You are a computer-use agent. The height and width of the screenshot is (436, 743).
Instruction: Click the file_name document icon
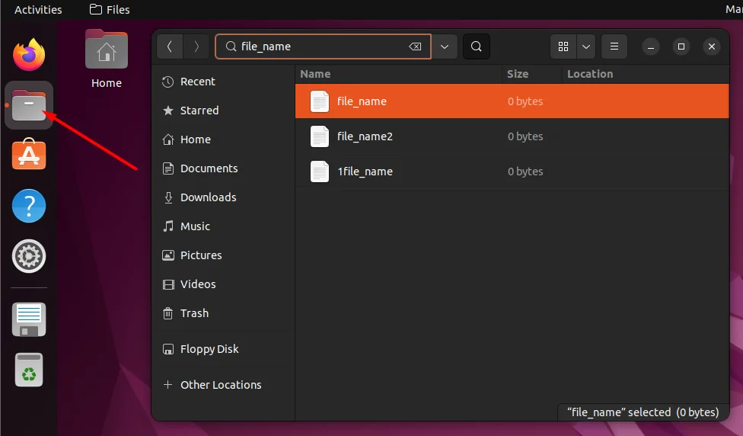pos(320,101)
